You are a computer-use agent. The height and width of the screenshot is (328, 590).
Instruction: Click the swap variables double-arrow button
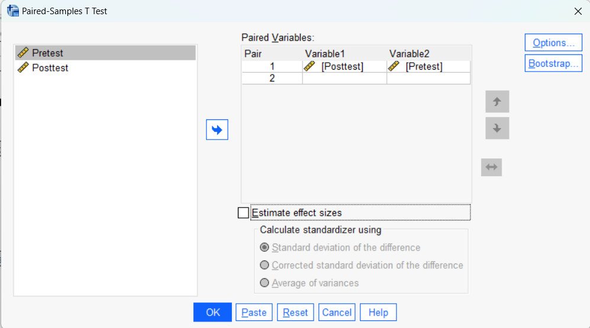pos(491,167)
